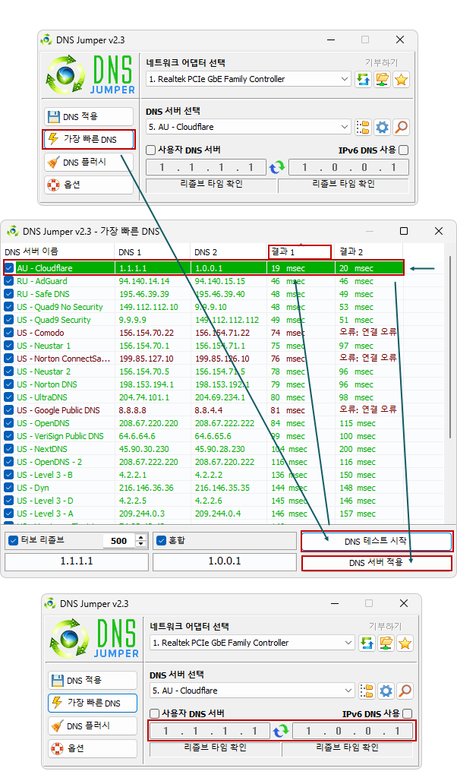Toggle the '터보 리졸브' checkbox
This screenshot has height=784, width=457.
click(14, 540)
